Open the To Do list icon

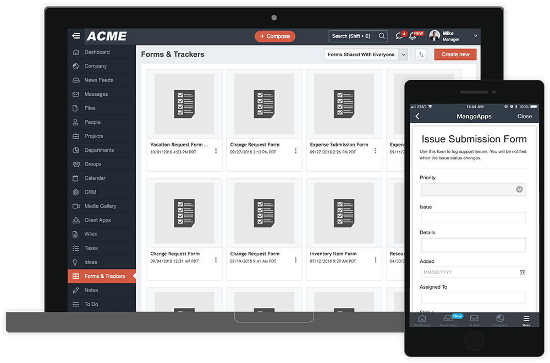(76, 305)
